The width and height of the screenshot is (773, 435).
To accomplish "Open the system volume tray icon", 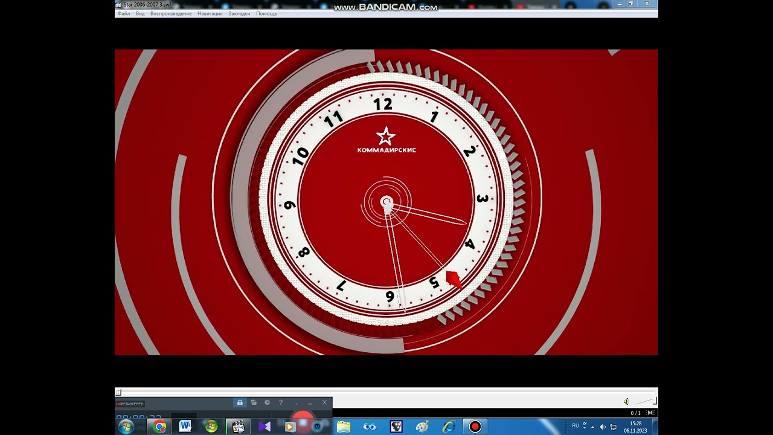I will point(602,427).
